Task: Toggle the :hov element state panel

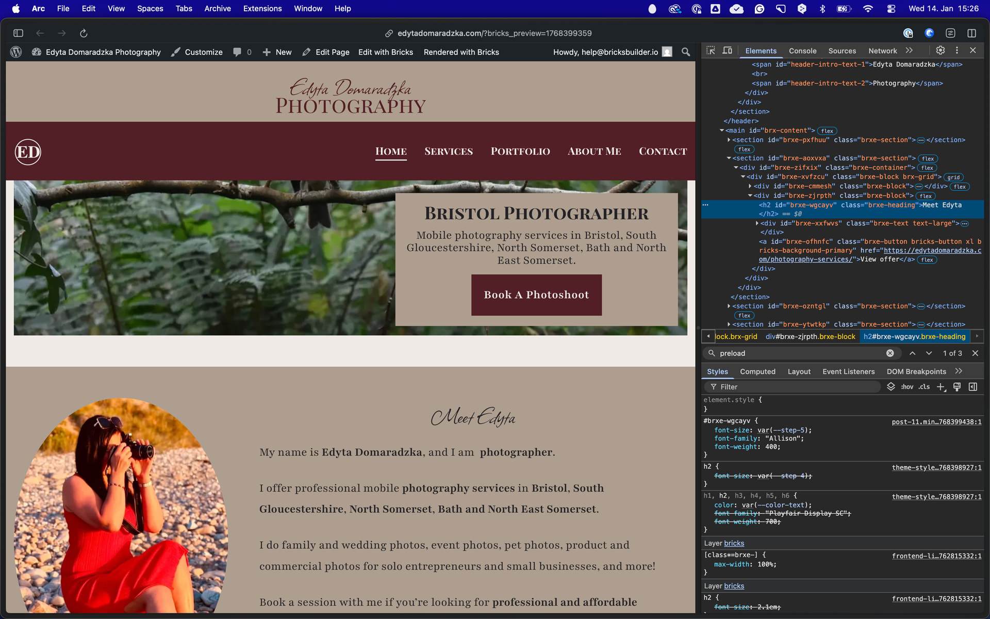Action: (906, 386)
